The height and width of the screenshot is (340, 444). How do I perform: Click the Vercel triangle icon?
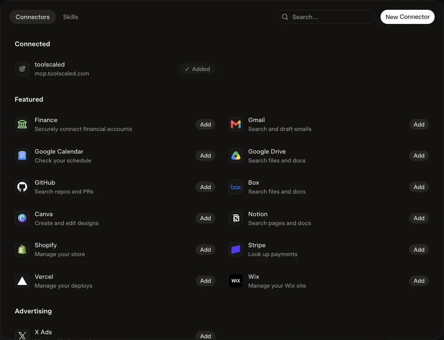tap(22, 281)
